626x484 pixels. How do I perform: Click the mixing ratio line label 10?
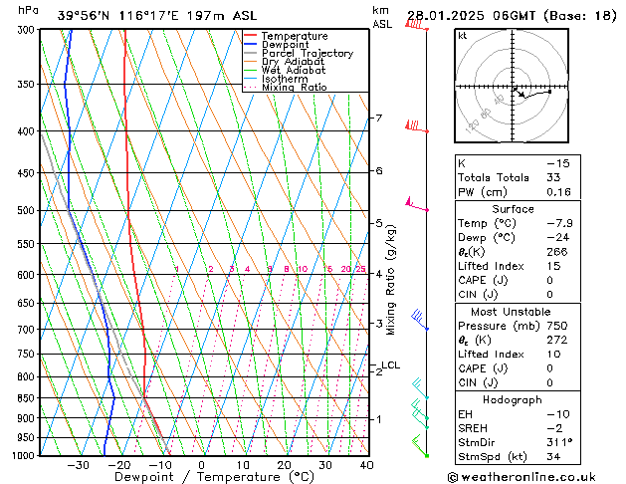[303, 269]
